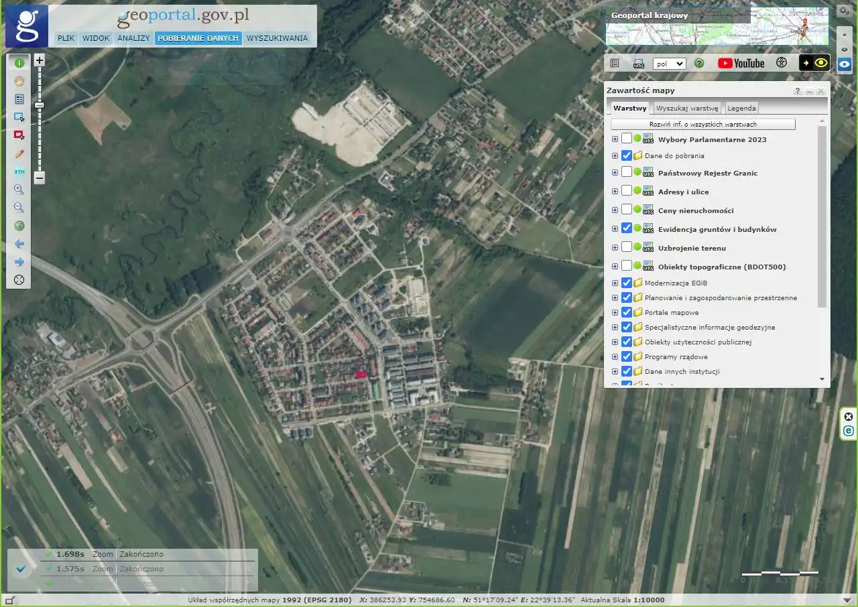Viewport: 858px width, 607px height.
Task: Switch to the Legenda tab
Action: (x=741, y=108)
